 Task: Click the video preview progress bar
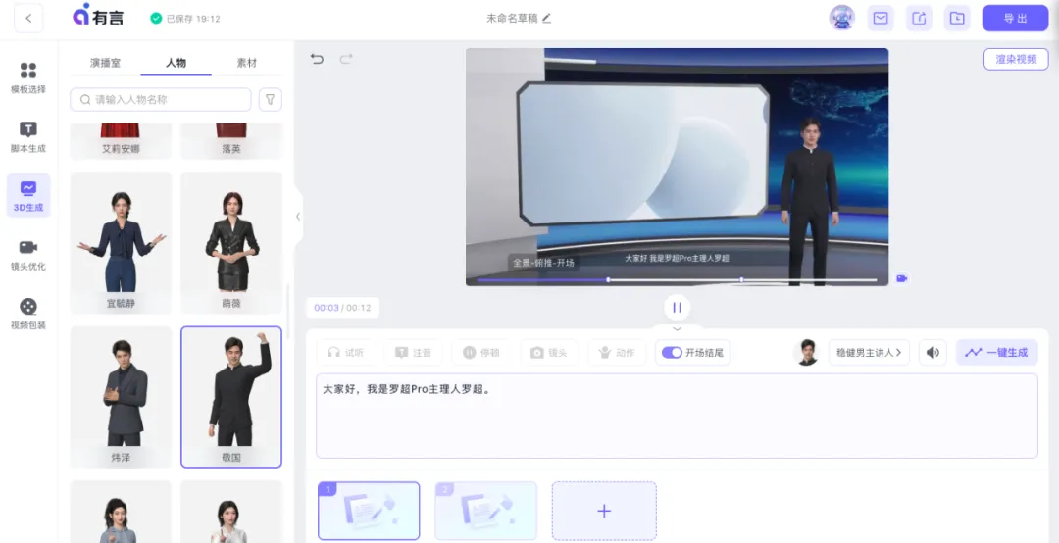tap(677, 279)
